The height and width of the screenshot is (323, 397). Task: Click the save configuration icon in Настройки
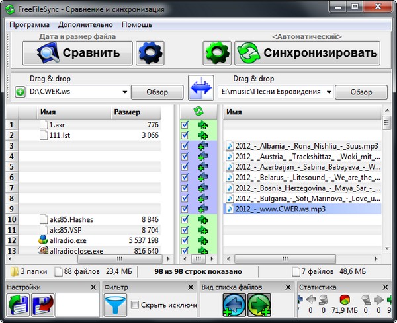[42, 306]
